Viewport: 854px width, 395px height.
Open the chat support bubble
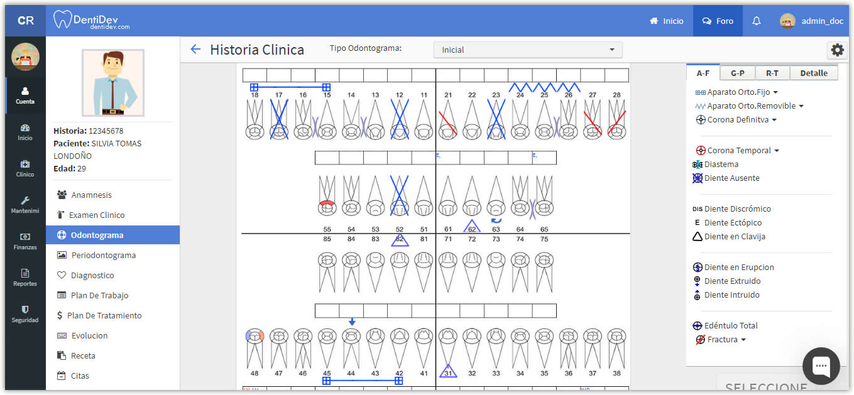pyautogui.click(x=821, y=365)
